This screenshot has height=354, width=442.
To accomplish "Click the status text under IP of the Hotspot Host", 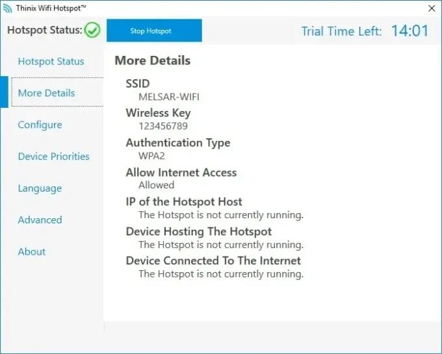I will (221, 215).
